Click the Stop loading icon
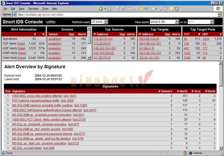Screen dimensions: 224x156 click(x=118, y=9)
